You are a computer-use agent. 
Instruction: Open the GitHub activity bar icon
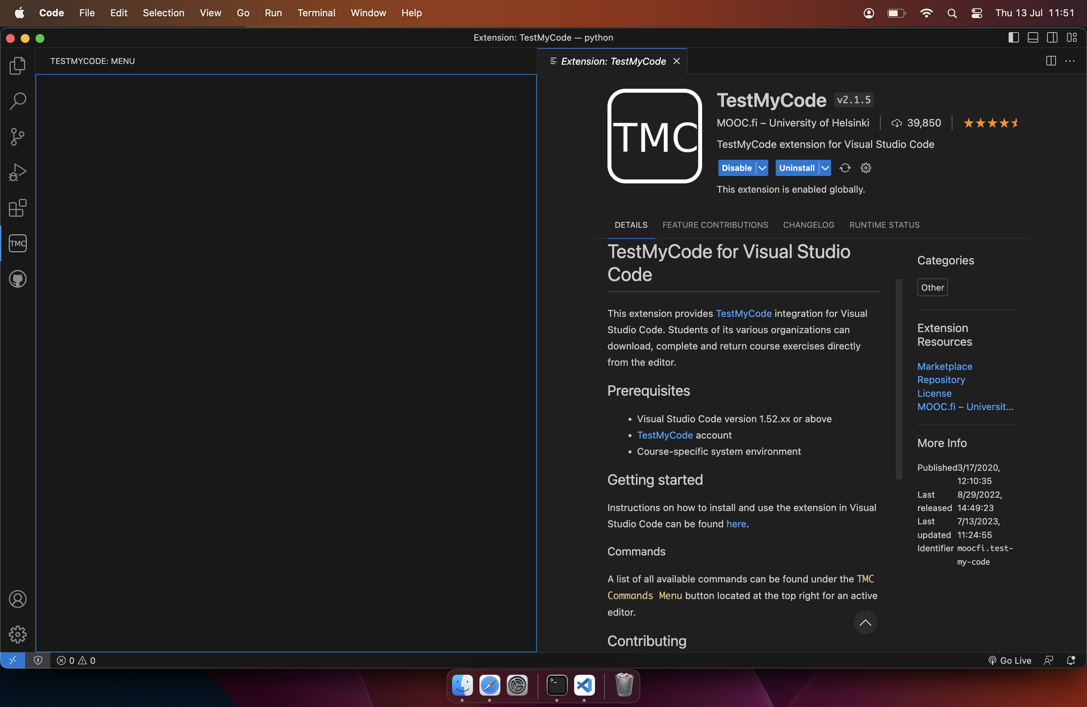pyautogui.click(x=17, y=279)
